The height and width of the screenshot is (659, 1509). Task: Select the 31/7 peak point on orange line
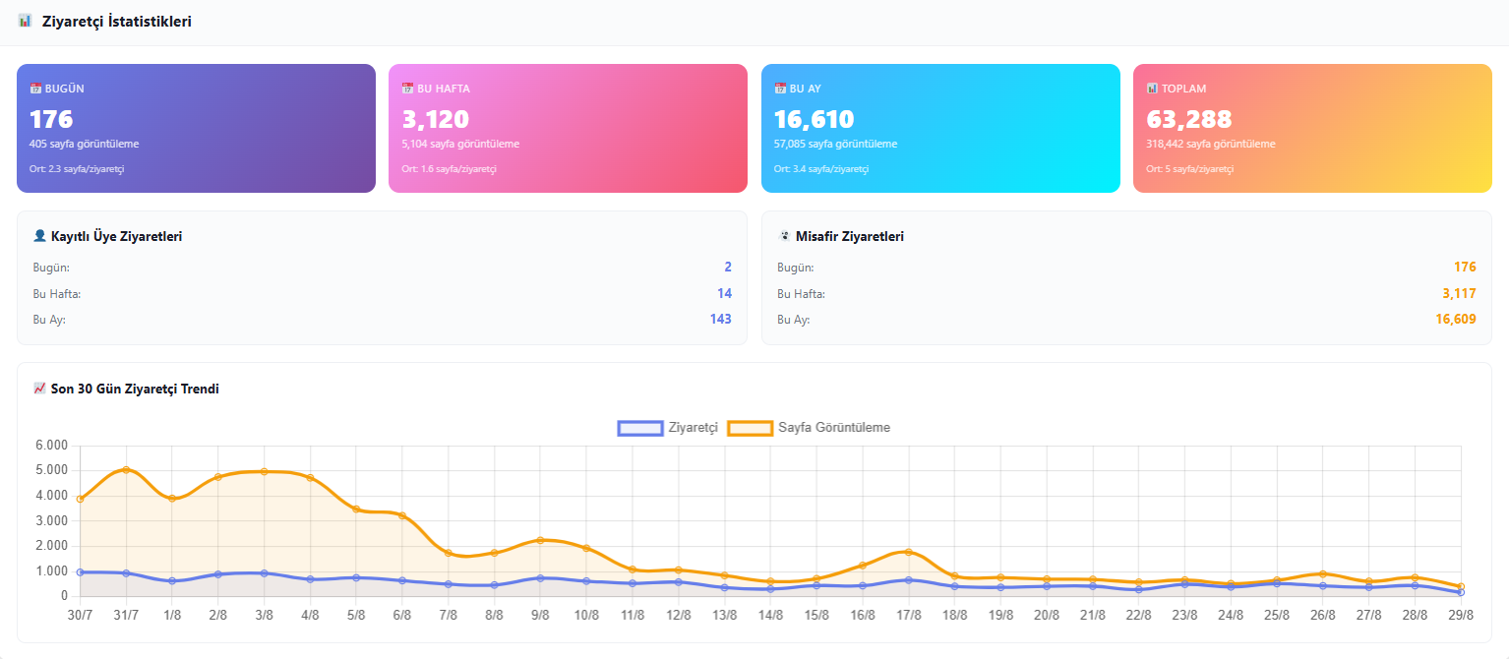click(x=126, y=470)
